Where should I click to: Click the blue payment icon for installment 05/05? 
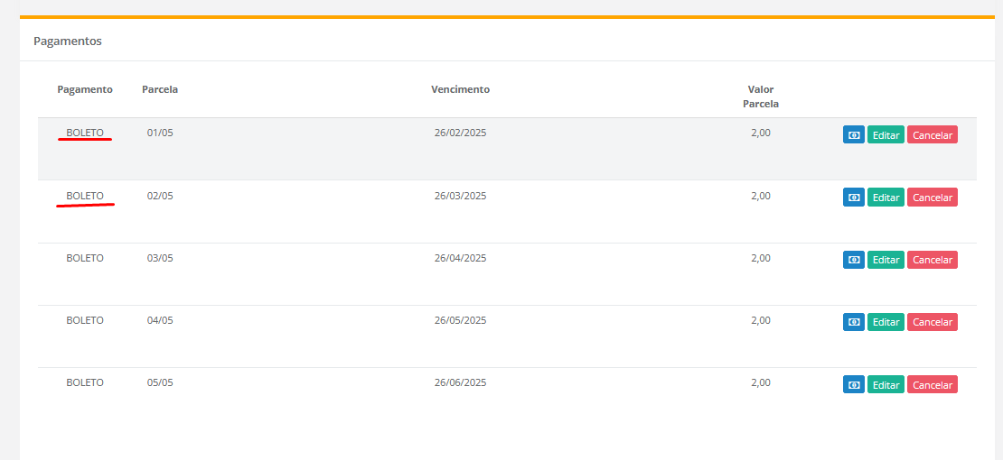point(853,385)
